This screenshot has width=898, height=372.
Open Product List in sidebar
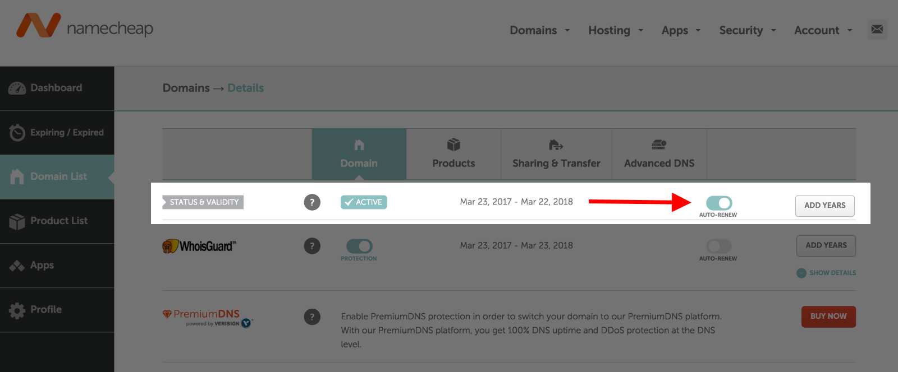click(x=57, y=221)
